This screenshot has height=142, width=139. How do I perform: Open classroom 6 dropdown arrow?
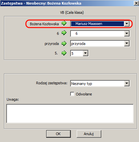pyautogui.click(x=127, y=33)
